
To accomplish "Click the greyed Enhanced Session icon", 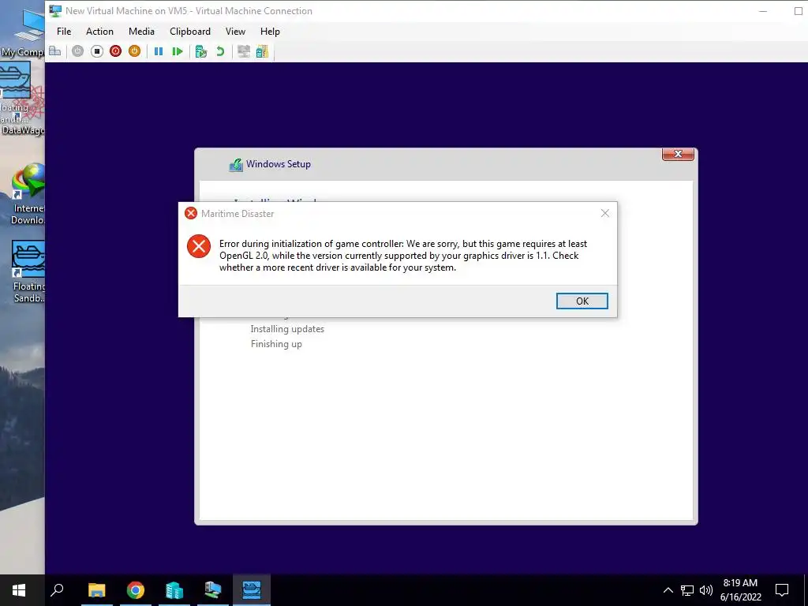I will coord(243,51).
